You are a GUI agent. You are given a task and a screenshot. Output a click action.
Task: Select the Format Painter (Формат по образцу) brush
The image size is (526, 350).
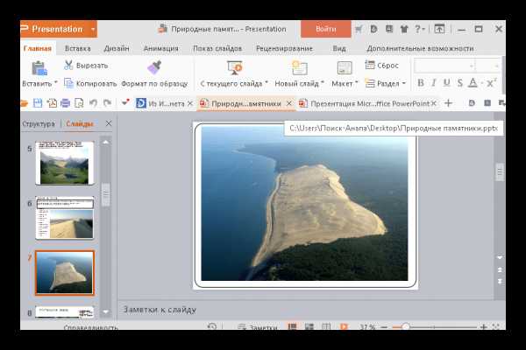[154, 67]
